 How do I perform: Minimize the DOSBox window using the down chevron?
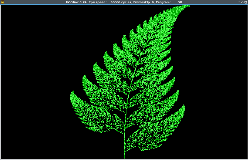pyautogui.click(x=239, y=2)
